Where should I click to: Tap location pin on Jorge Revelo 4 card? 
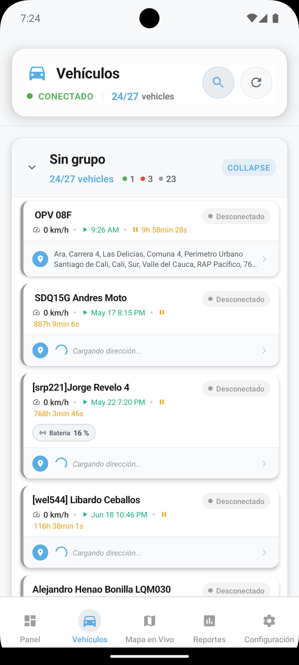point(40,464)
